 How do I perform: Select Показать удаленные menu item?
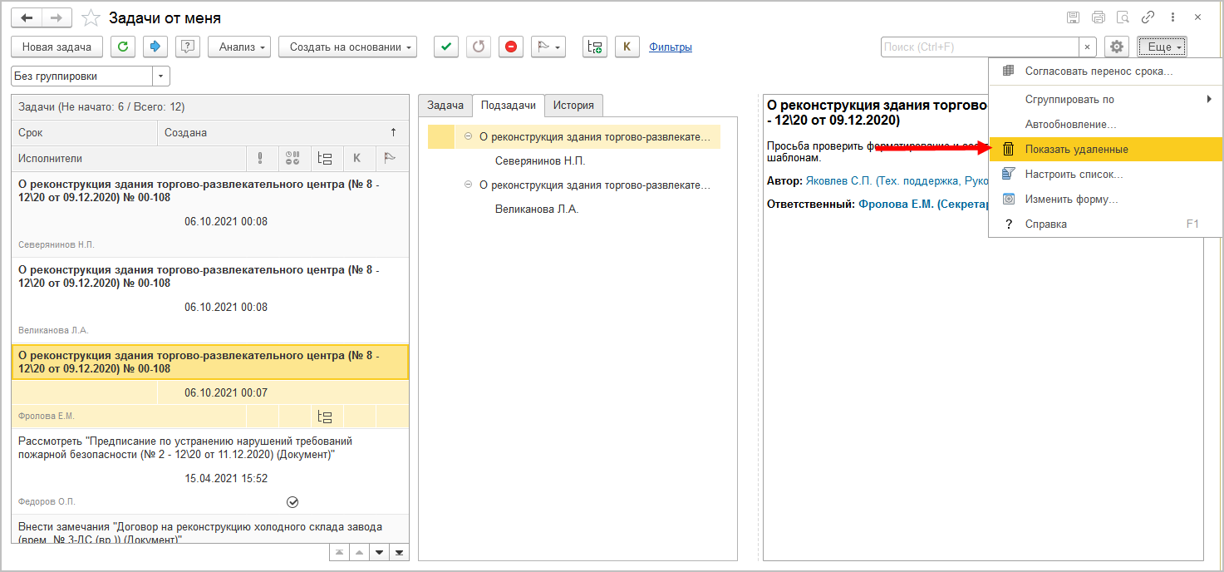click(1076, 150)
